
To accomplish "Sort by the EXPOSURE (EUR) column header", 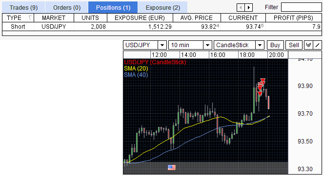I will coord(140,18).
